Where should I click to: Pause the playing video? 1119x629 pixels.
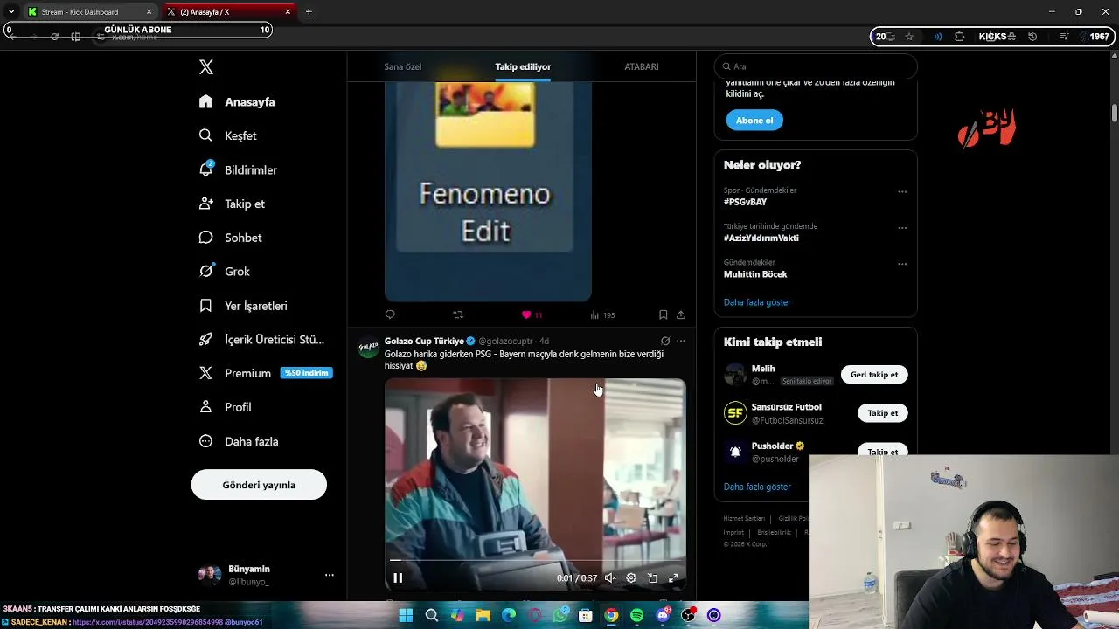tap(398, 577)
